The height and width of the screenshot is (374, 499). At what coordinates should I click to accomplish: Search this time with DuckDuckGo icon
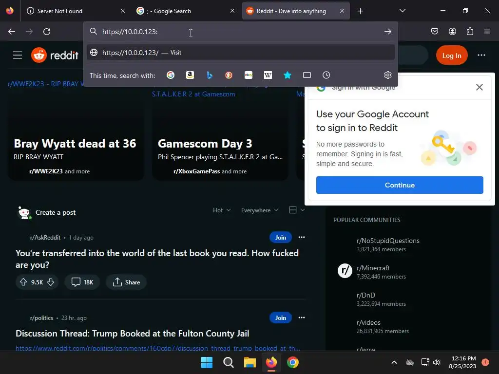pos(229,75)
